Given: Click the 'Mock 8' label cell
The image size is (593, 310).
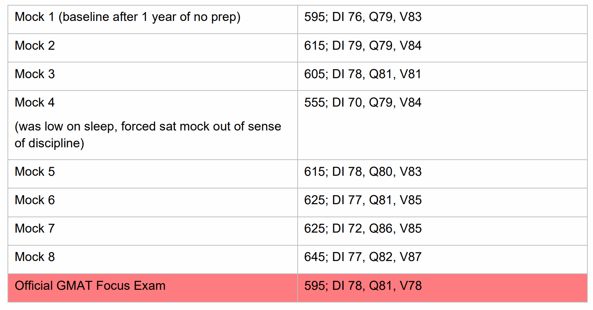Looking at the screenshot, I should (35, 257).
